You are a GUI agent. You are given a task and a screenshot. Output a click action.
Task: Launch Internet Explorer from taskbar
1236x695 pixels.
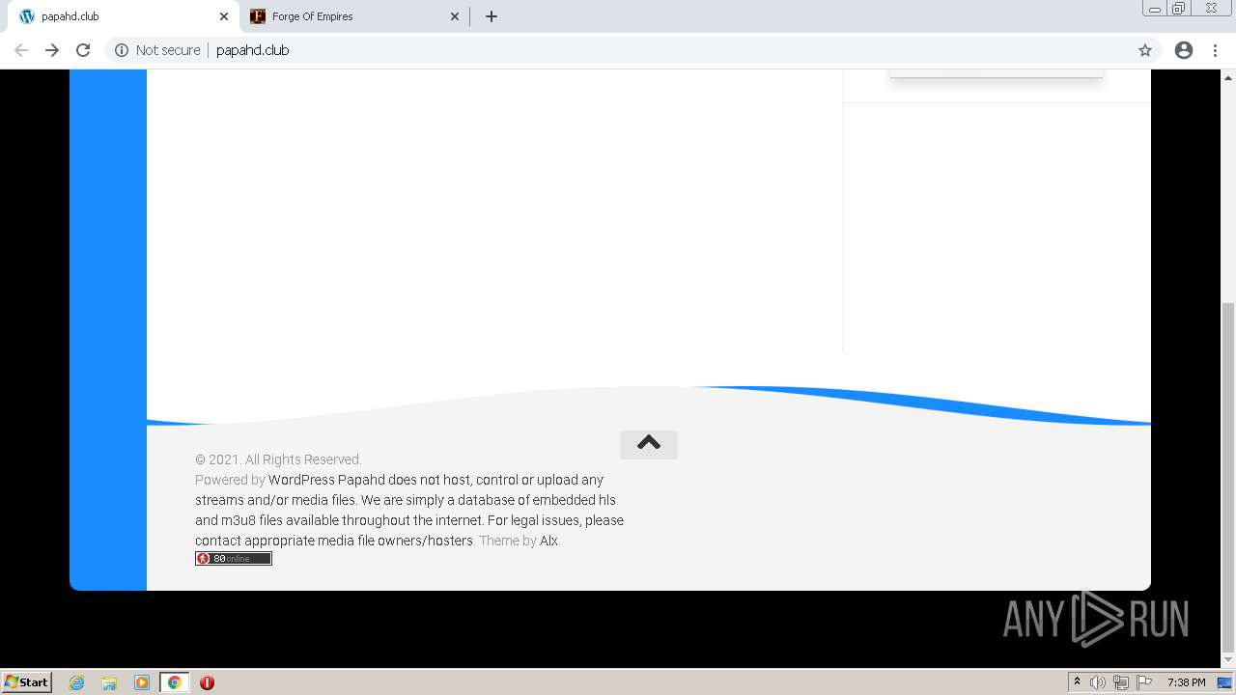point(76,682)
